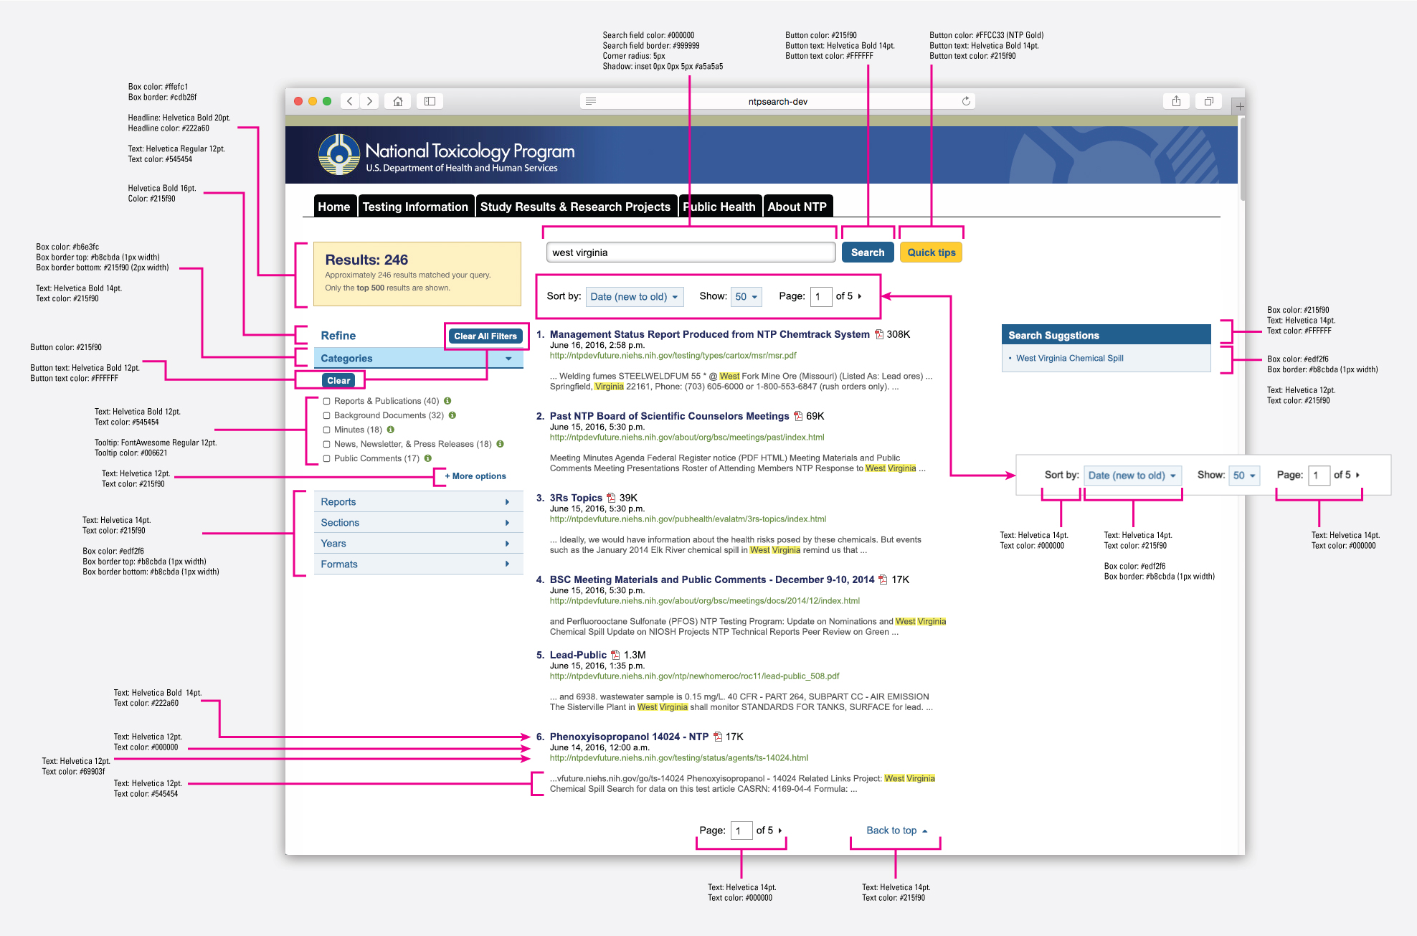The image size is (1417, 936).
Task: Click the ntpsearch-dev address bar
Action: coord(777,101)
